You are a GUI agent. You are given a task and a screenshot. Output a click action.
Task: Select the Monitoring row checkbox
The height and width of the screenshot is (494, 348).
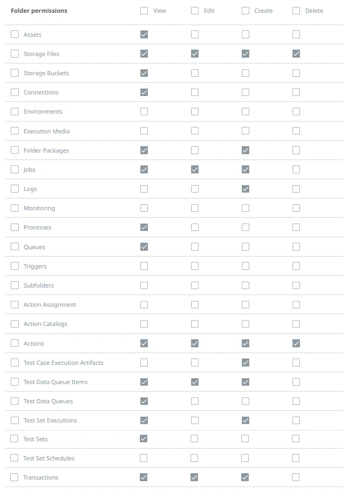click(15, 208)
